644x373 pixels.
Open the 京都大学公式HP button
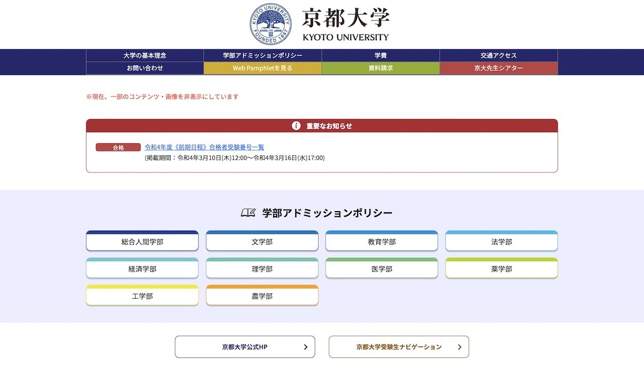pyautogui.click(x=245, y=347)
